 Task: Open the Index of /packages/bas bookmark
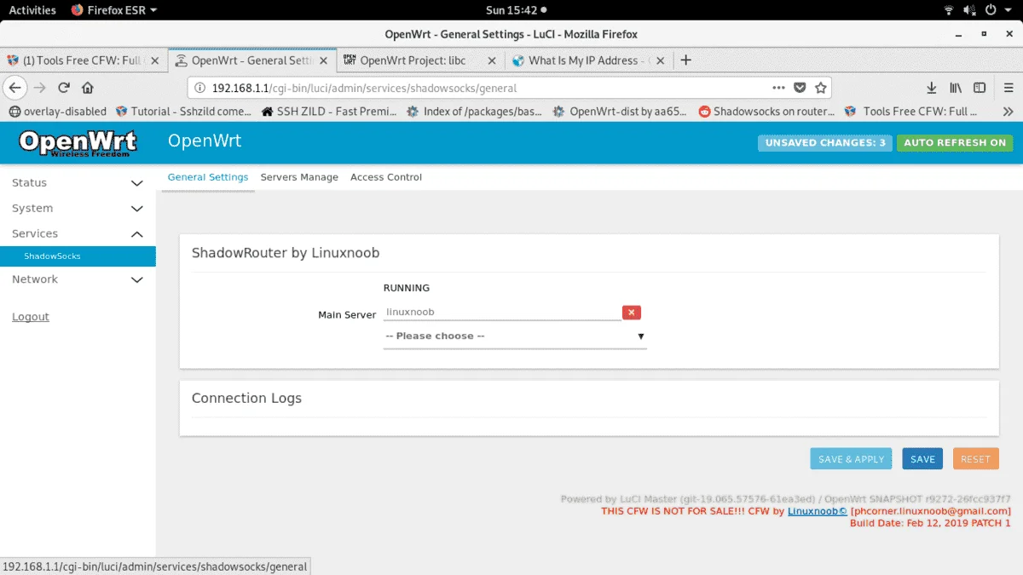(475, 112)
